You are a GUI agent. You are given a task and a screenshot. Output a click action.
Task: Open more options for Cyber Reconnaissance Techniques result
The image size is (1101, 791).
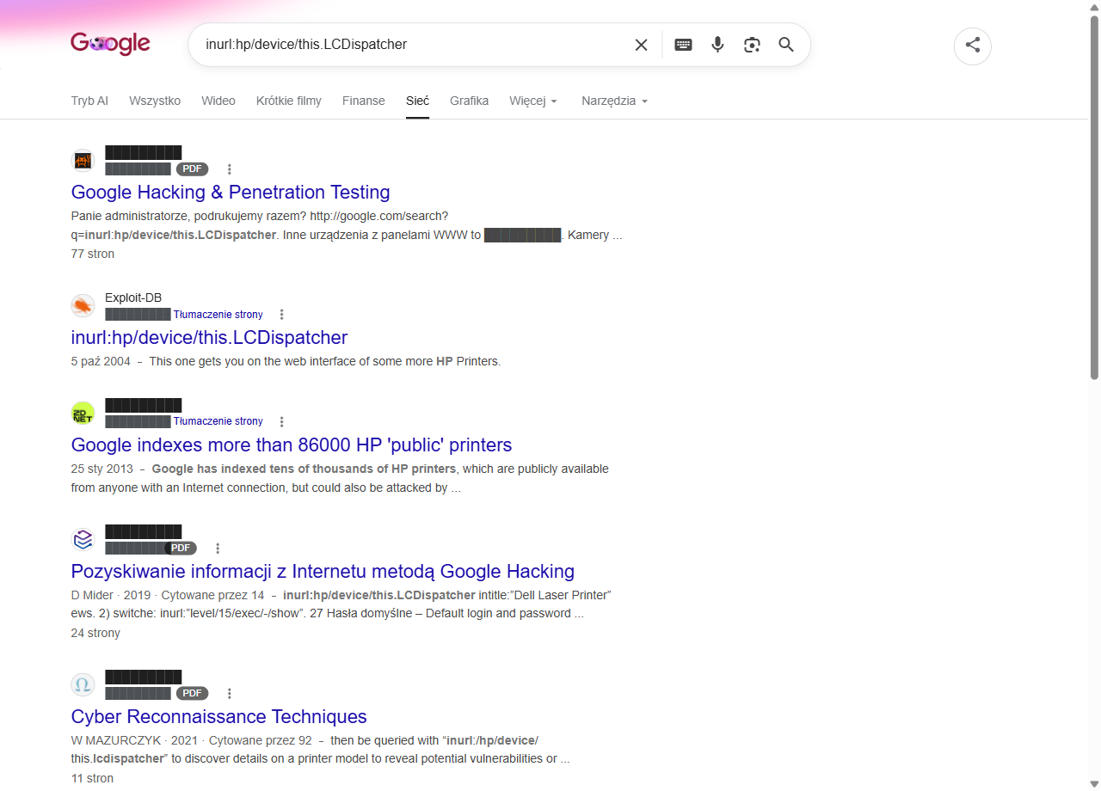[x=229, y=693]
